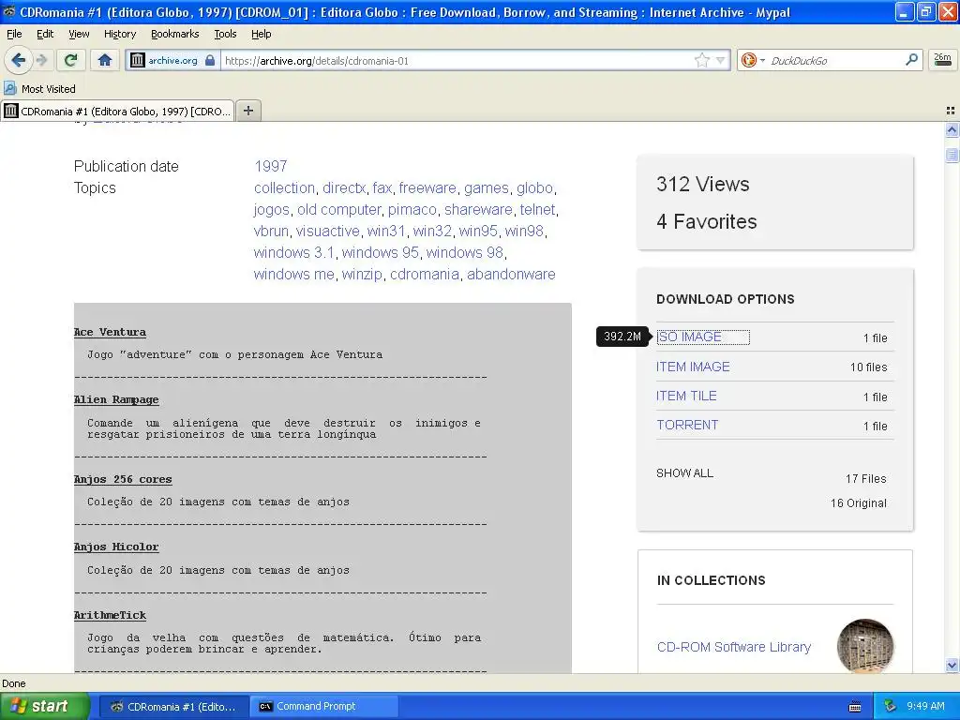Open the Windows start menu
Image resolution: width=960 pixels, height=720 pixels.
point(45,706)
